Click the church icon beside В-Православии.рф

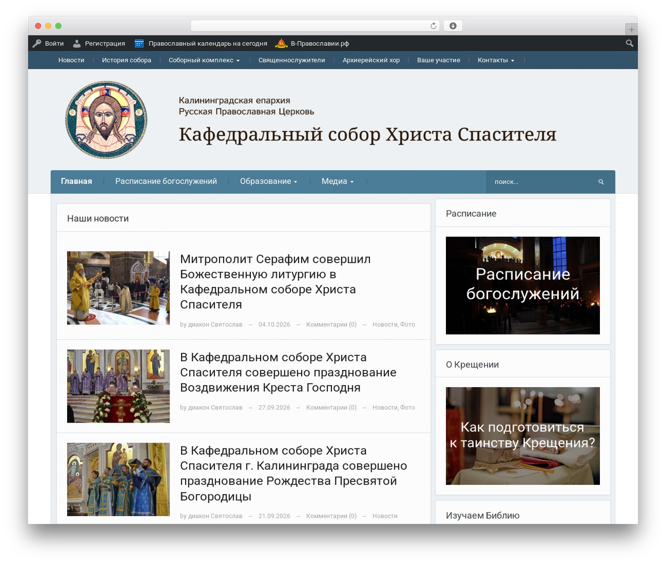(x=281, y=43)
